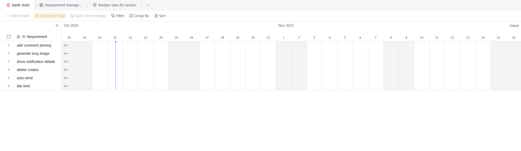
Task: Click the arrow icon in show notification details row
Action: point(66,62)
